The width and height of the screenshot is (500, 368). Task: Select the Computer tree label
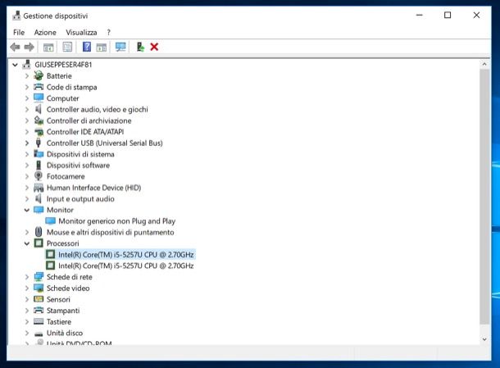point(62,98)
